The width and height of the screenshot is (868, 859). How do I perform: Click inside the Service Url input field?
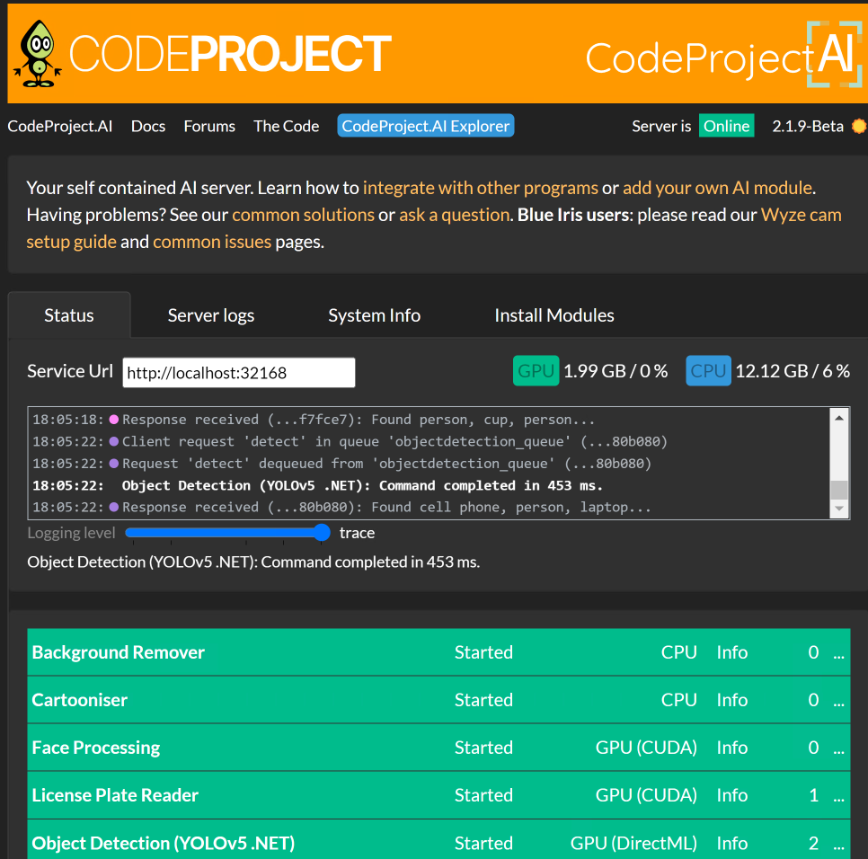[238, 371]
